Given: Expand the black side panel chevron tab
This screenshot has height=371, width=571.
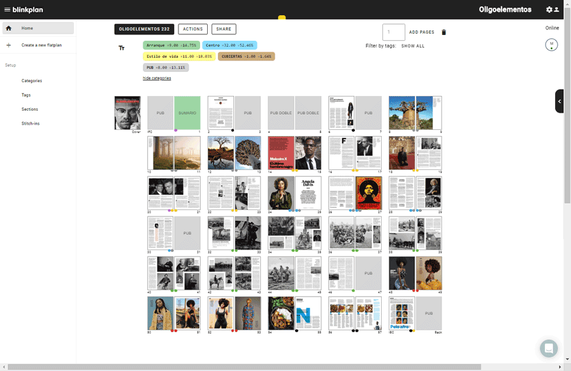Looking at the screenshot, I should [560, 101].
